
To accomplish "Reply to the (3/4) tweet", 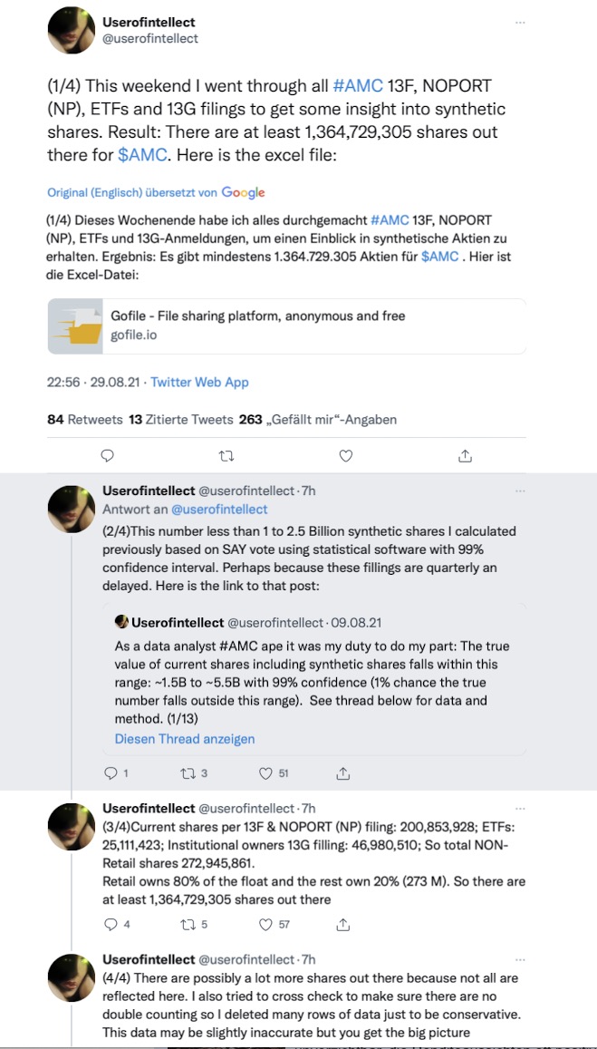I will (x=111, y=925).
